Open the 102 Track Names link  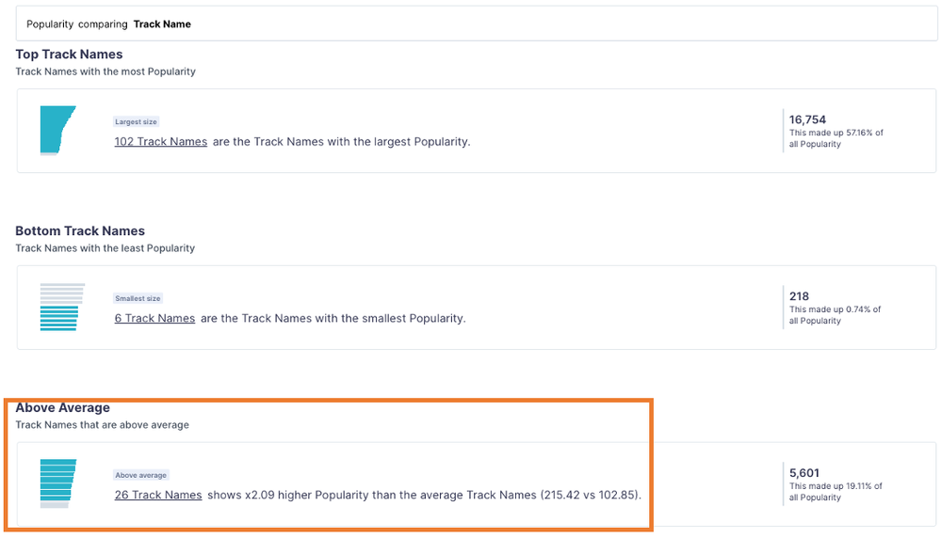tap(161, 142)
